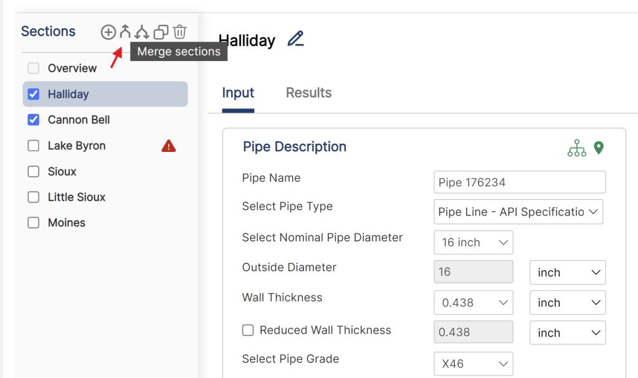
Task: Click the green hierarchy tree icon
Action: click(x=576, y=148)
